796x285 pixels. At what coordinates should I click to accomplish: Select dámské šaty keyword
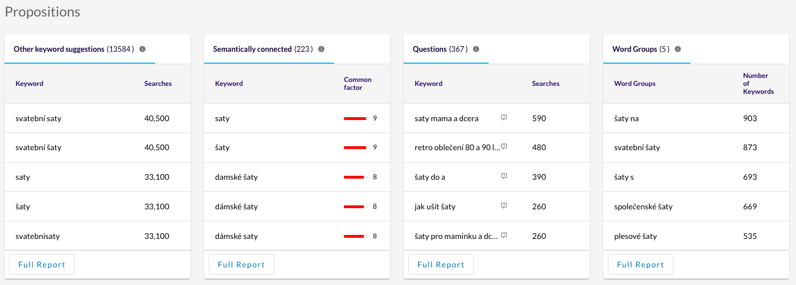(236, 206)
